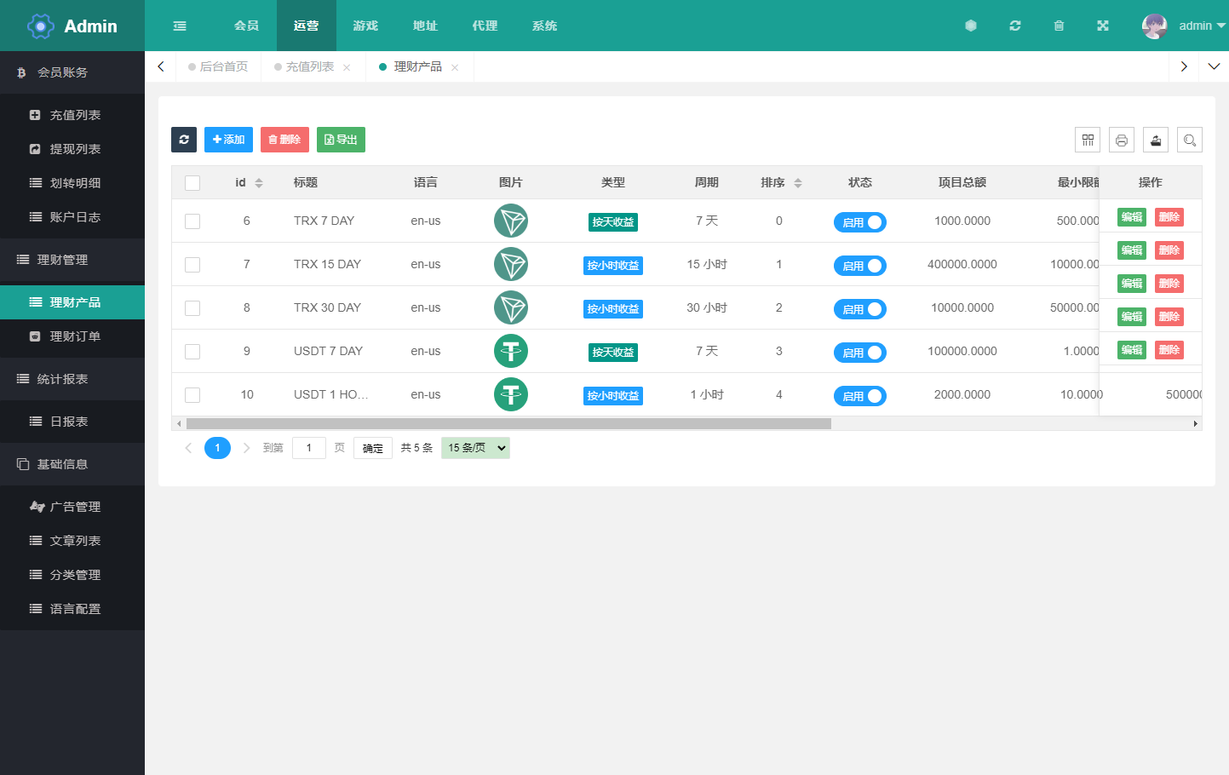Toggle 启用 switch for TRX 7 DAY

coord(860,222)
